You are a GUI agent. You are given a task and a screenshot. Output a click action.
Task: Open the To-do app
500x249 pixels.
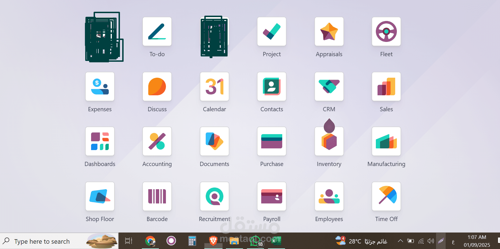157,31
